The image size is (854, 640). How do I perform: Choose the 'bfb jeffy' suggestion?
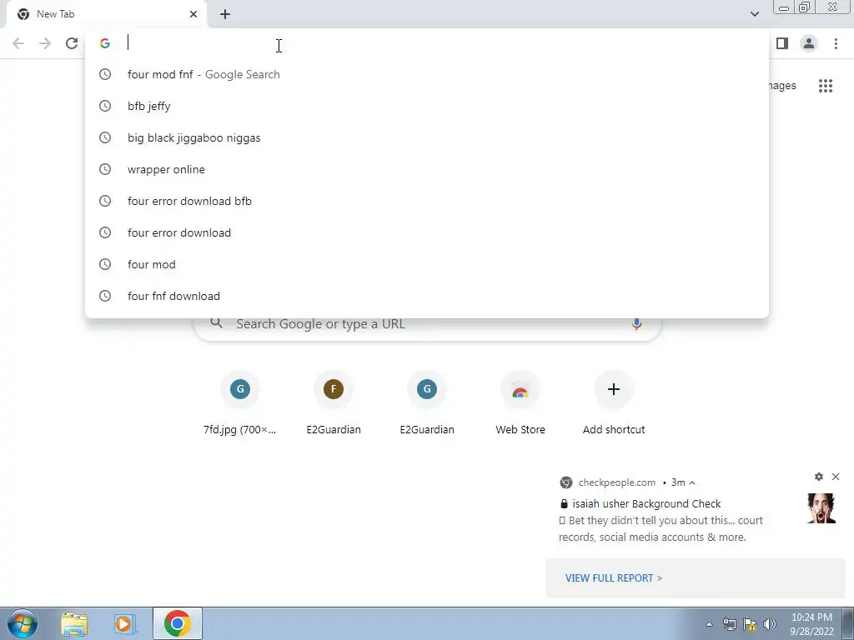pos(426,106)
